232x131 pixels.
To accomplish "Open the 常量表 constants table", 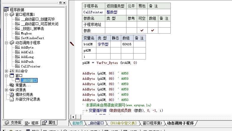I will coord(23,85).
